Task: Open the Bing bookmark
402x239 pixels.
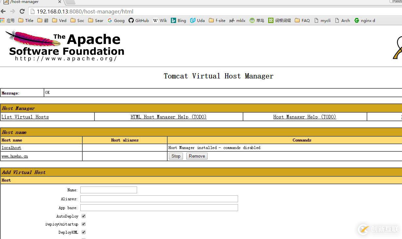Action: tap(178, 20)
